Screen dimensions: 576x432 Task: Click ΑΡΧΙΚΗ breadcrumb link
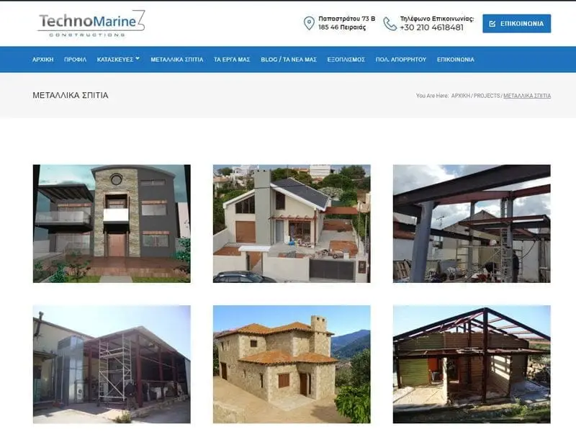point(460,96)
